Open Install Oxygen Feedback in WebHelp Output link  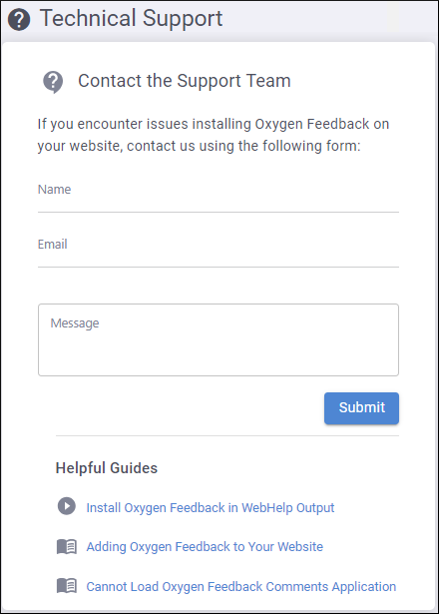211,507
